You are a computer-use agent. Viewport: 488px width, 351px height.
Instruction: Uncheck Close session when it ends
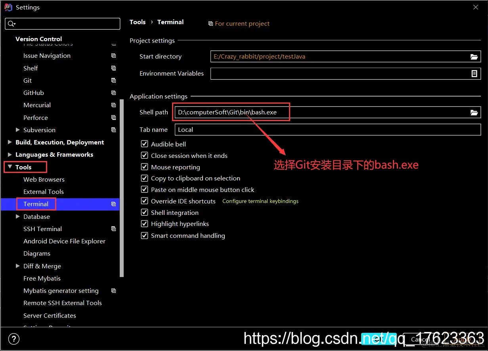(x=145, y=156)
